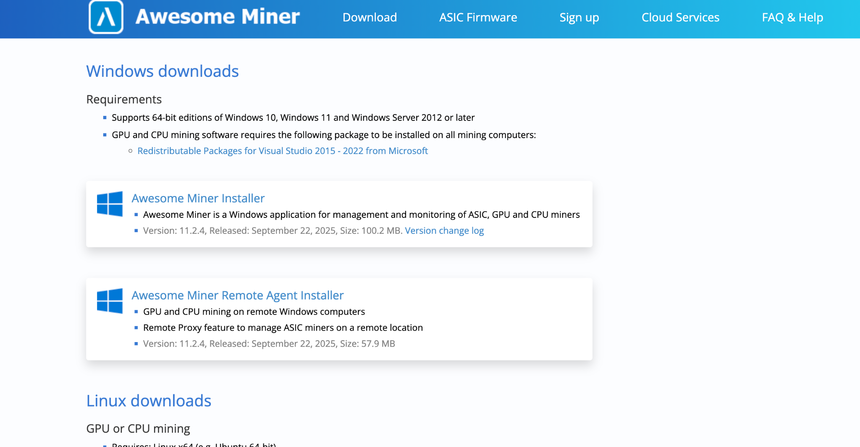This screenshot has height=447, width=860.
Task: Download the Awesome Miner Installer
Action: [x=198, y=198]
